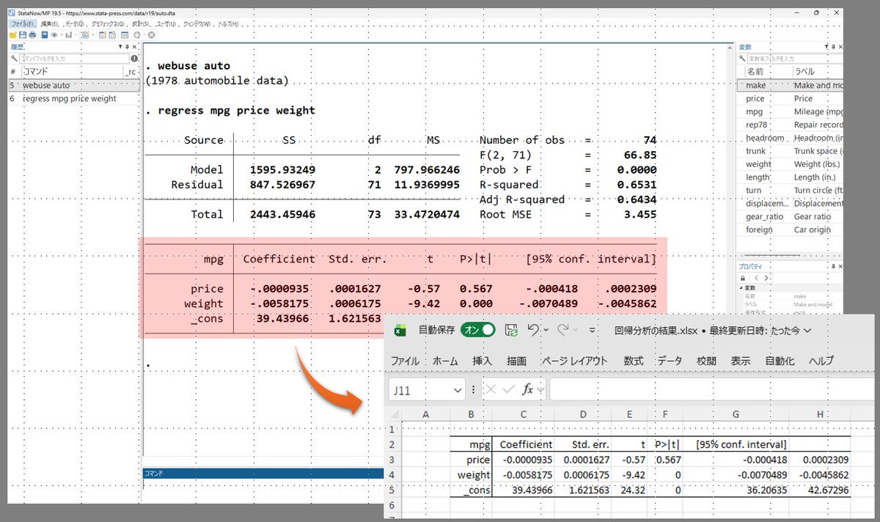Redo action in Excel
The image size is (880, 522).
pyautogui.click(x=563, y=331)
